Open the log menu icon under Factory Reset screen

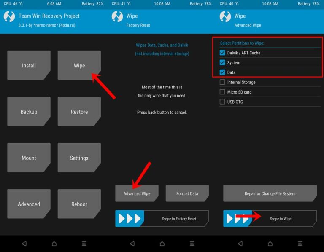pos(192,244)
